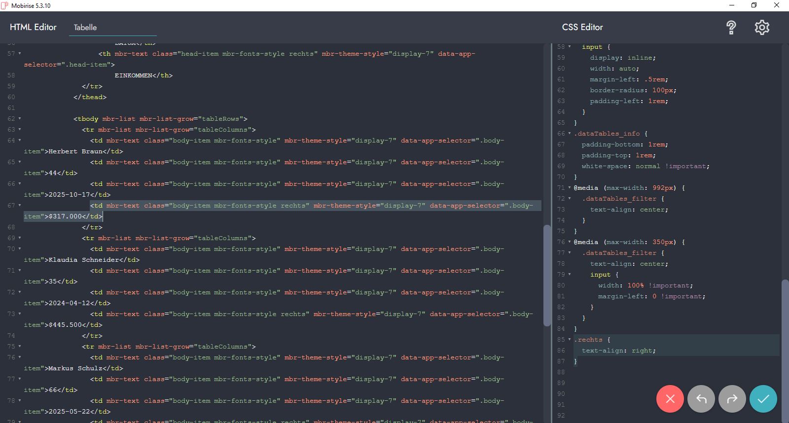Click the Mobirise app logo in title bar

coord(5,5)
